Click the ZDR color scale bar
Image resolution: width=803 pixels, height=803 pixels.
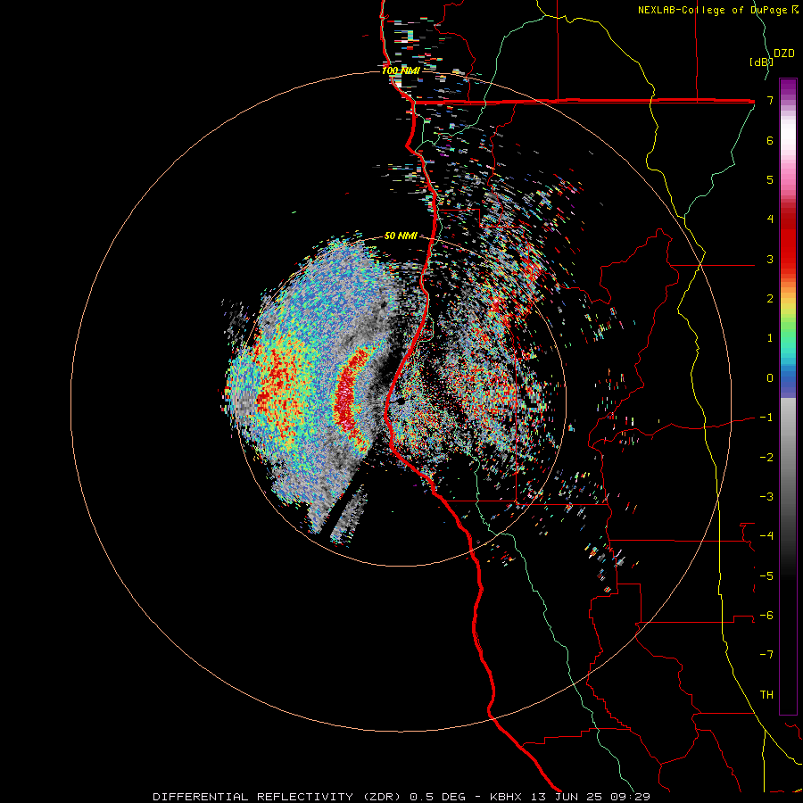pyautogui.click(x=788, y=396)
